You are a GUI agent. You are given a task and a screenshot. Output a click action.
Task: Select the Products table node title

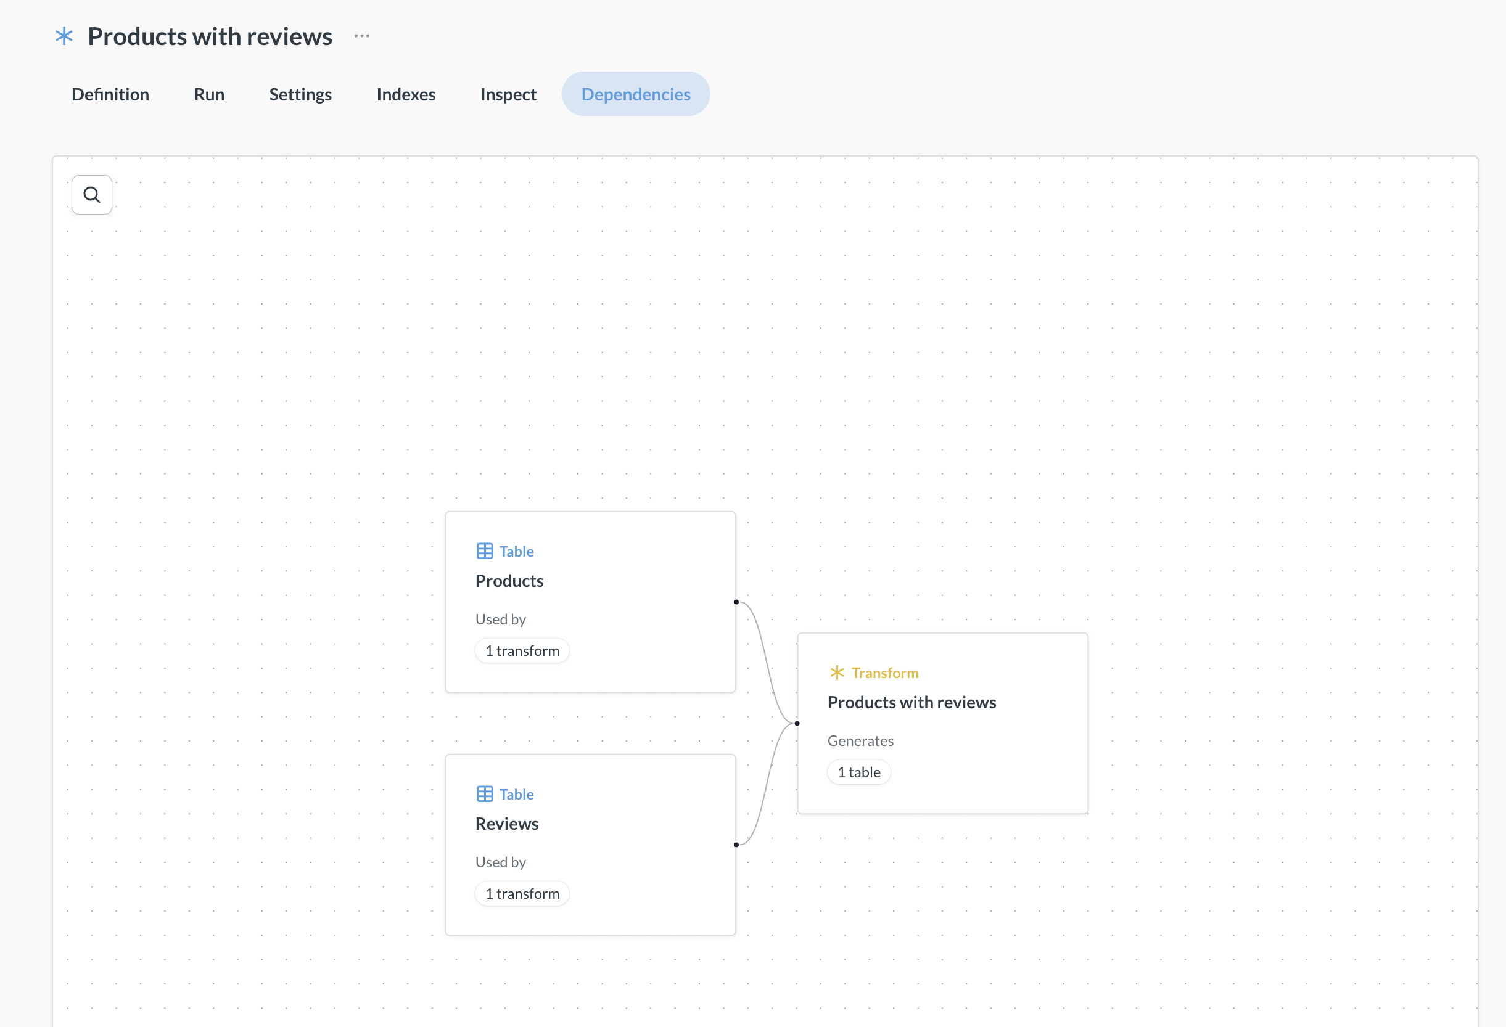click(509, 581)
